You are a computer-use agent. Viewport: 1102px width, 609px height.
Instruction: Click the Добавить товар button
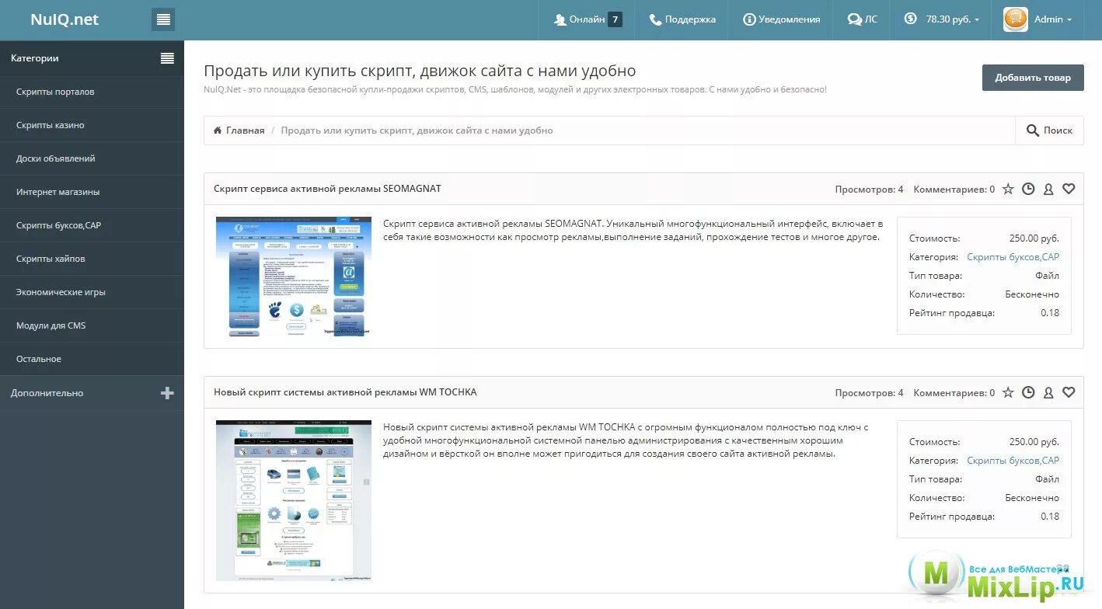coord(1033,78)
